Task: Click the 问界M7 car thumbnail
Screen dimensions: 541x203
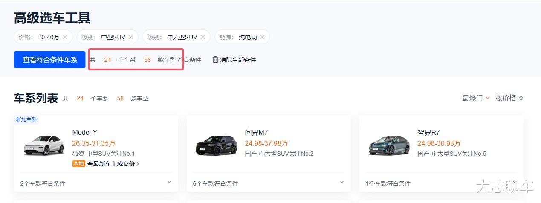Action: [x=216, y=145]
